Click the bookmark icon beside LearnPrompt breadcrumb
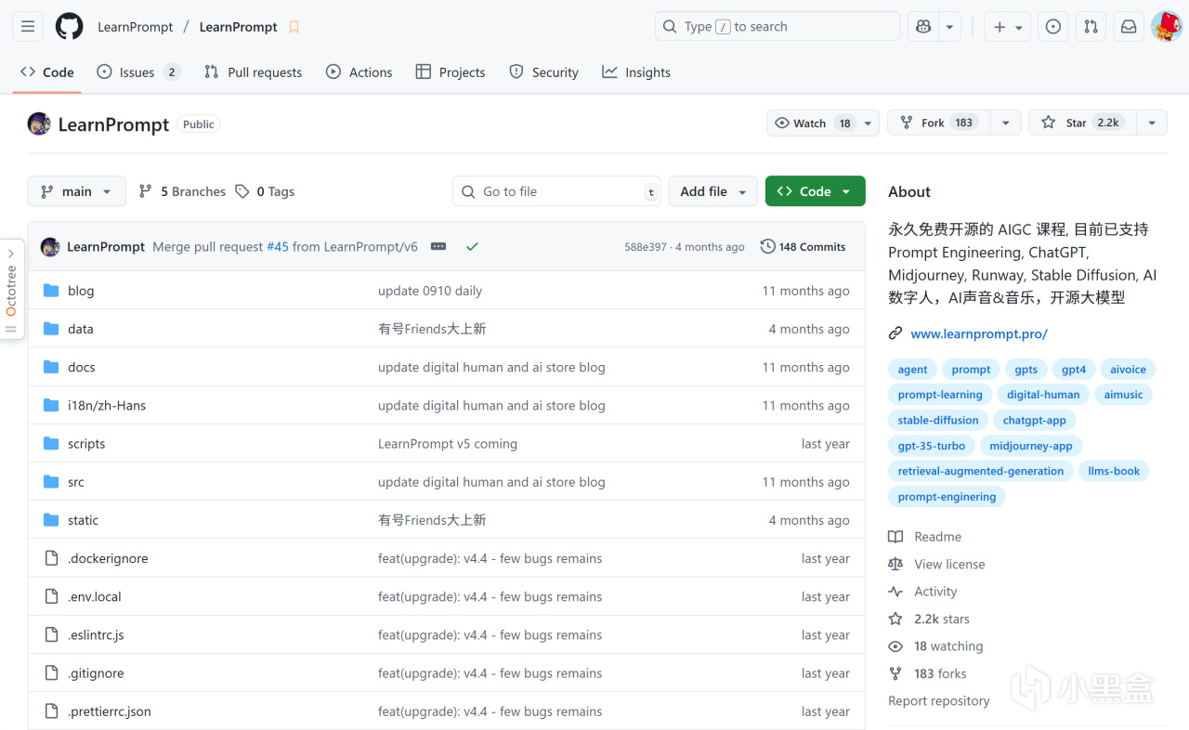 [x=294, y=27]
